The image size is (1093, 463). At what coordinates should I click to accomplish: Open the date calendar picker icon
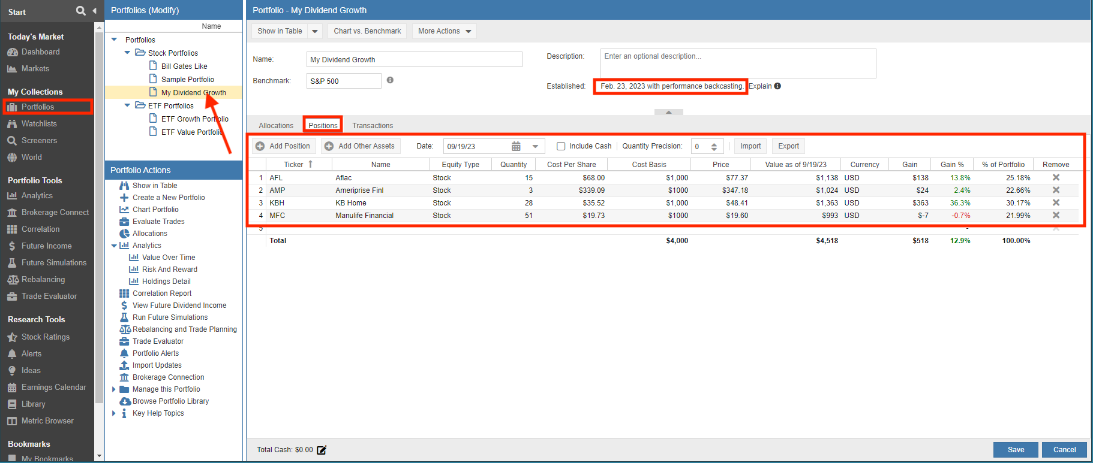[x=516, y=146]
